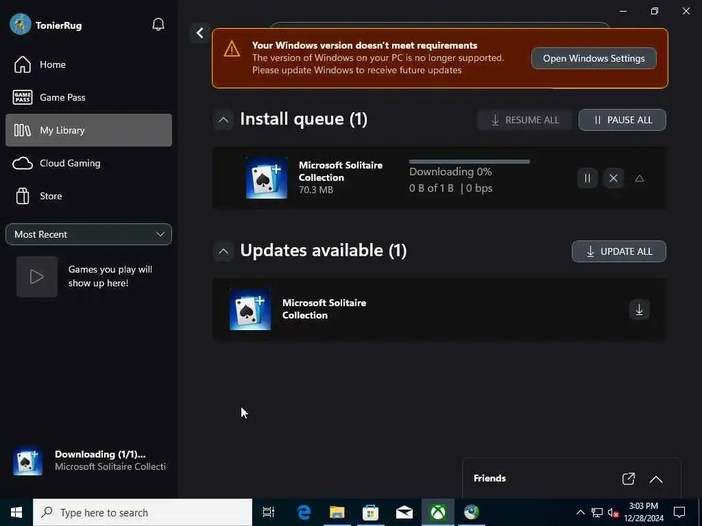Open the Downloading (1/1) status at sidebar bottom

88,461
